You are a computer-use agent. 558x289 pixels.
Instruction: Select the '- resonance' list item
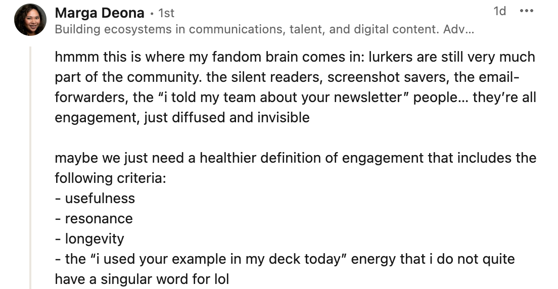click(94, 218)
